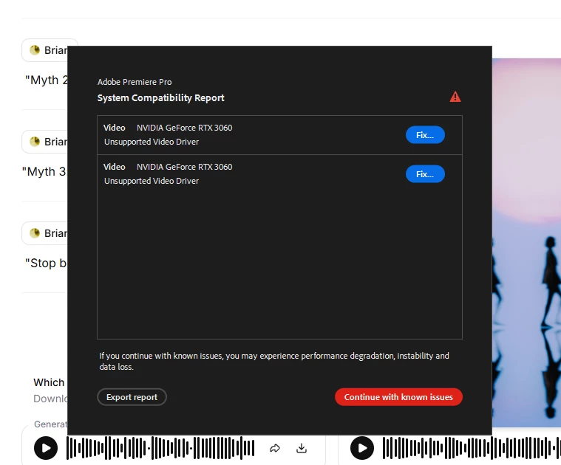The height and width of the screenshot is (465, 561).
Task: Select the Brian voice chip above Myth 3
Action: [45, 142]
